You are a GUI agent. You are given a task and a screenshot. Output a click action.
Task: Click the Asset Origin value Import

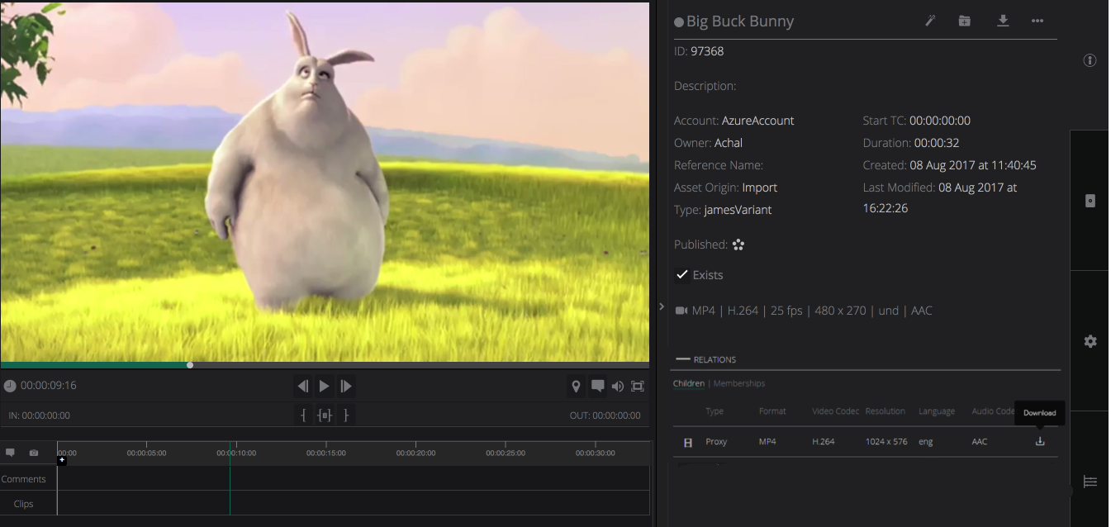[x=759, y=188]
